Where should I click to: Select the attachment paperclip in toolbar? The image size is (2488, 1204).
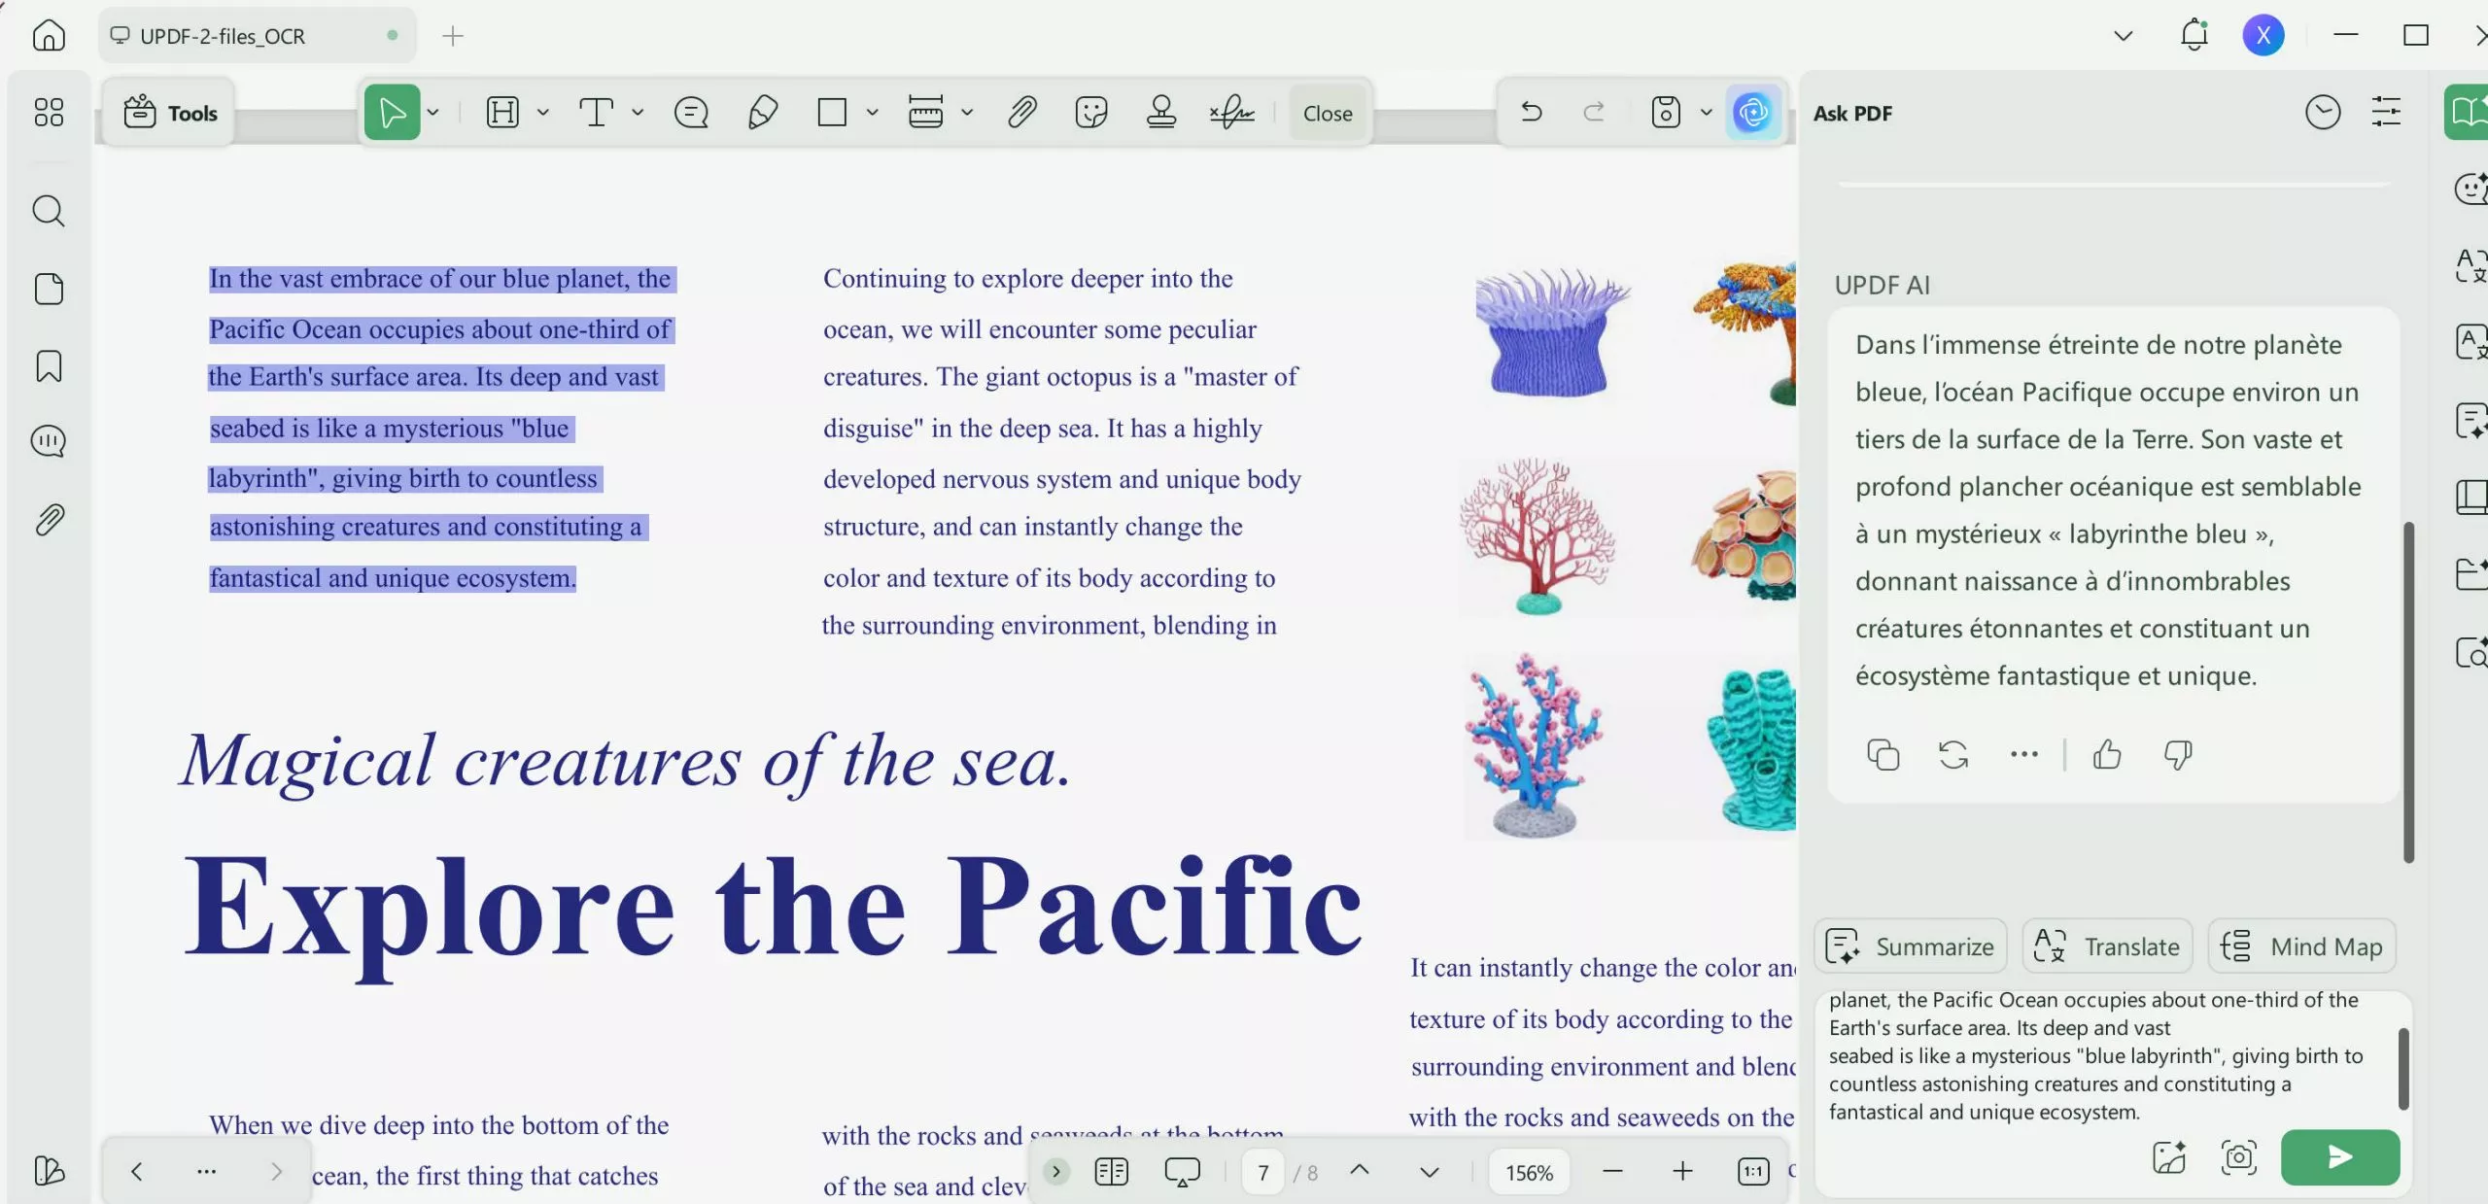pyautogui.click(x=1021, y=113)
